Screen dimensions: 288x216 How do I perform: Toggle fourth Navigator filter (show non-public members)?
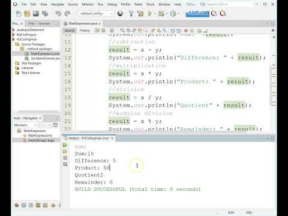point(38,205)
